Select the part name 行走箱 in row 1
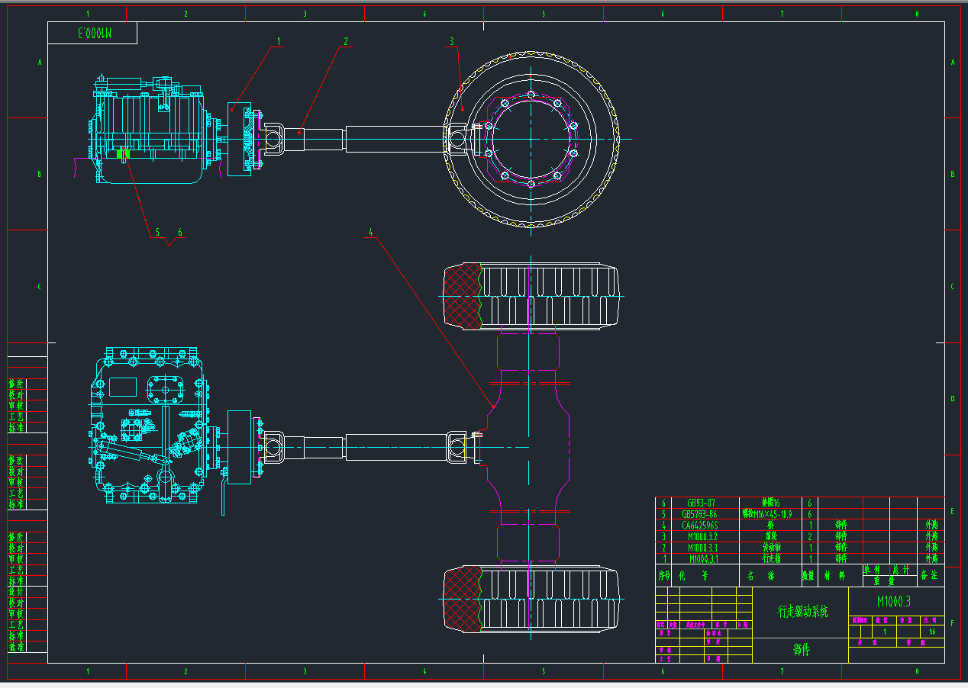968x688 pixels. 770,558
